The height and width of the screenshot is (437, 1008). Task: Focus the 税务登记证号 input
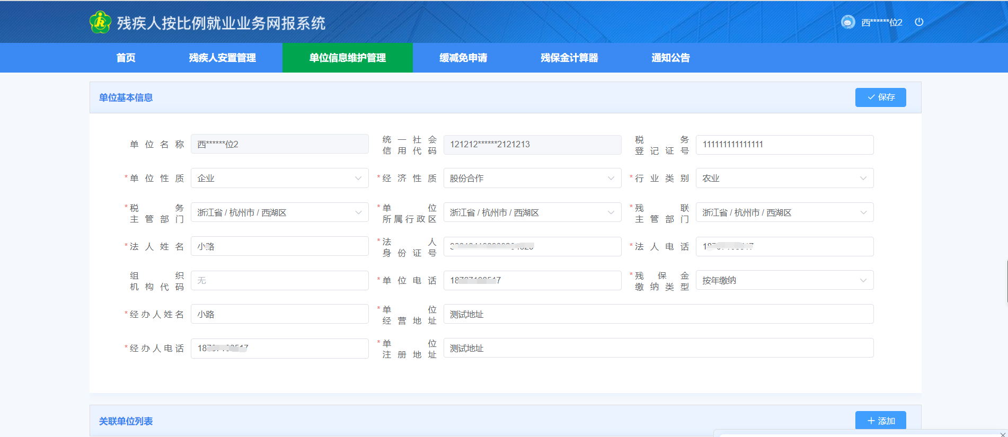coord(784,145)
